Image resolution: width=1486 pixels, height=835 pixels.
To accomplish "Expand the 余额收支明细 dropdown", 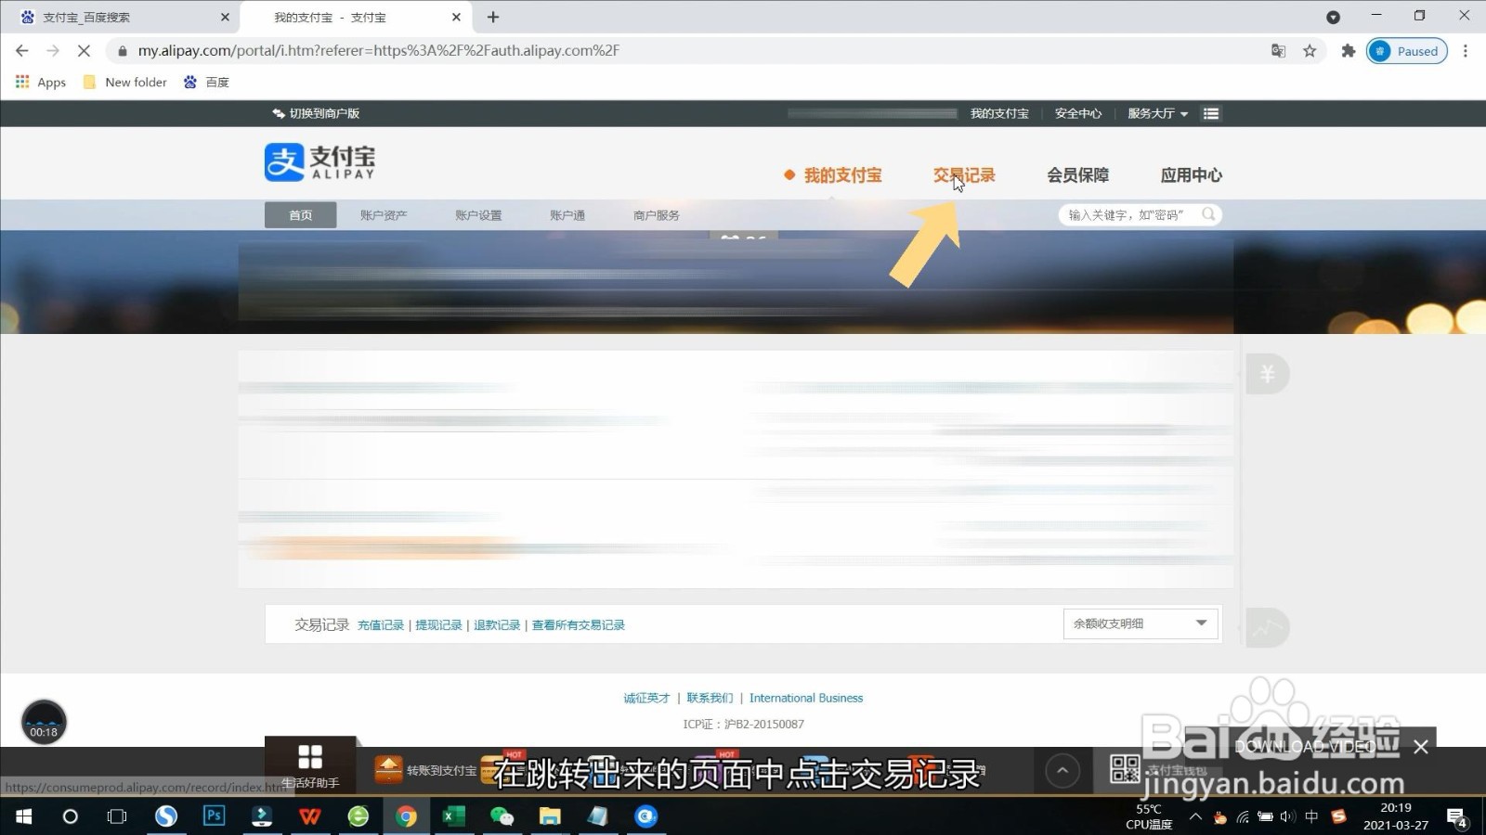I will pos(1141,623).
